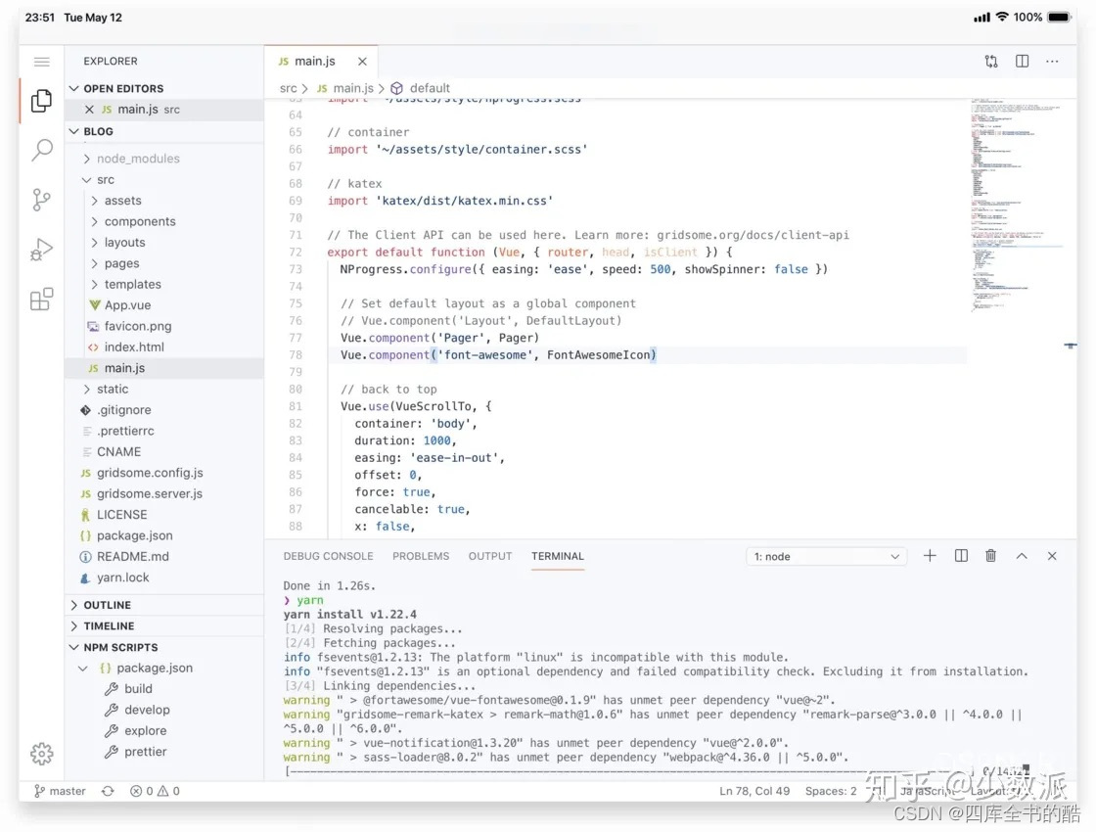Close main.js in Open Editors list
Viewport: 1096px width, 832px height.
pos(89,109)
